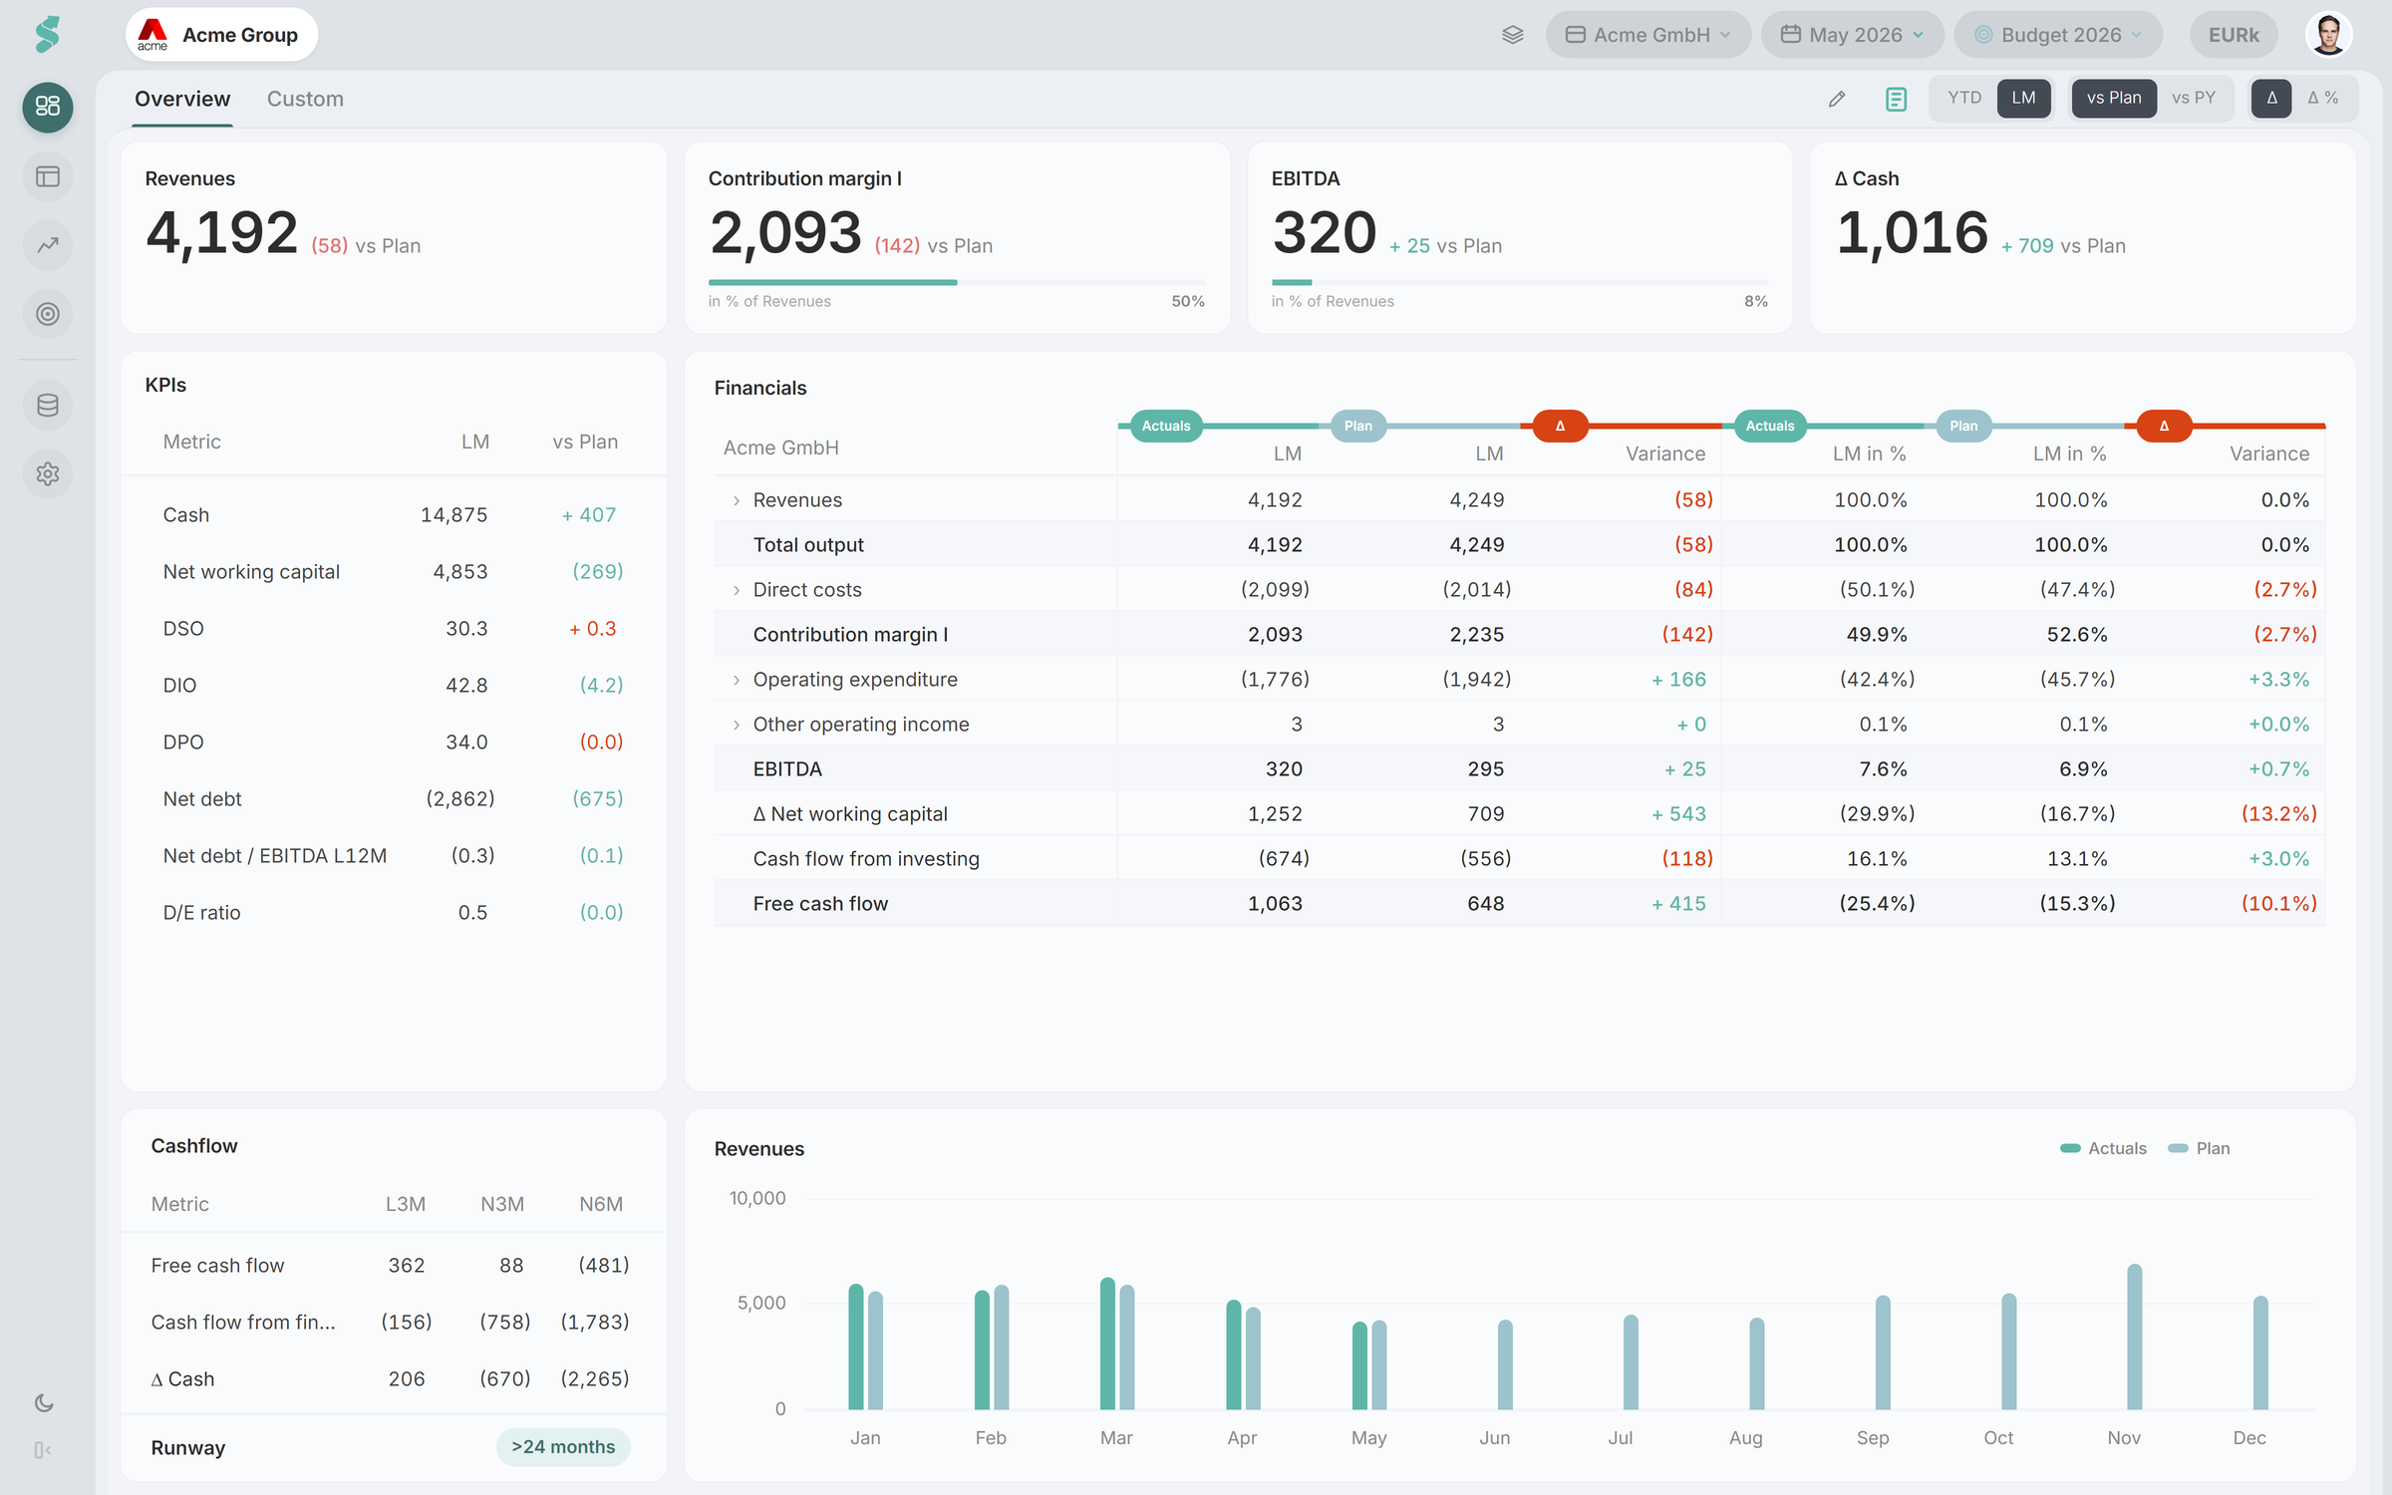
Task: Click the >24 months runway badge
Action: tap(563, 1447)
